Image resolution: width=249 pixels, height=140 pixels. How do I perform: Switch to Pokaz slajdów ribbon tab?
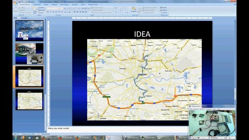[x=64, y=5]
